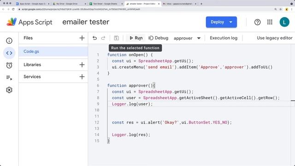This screenshot has width=295, height=166.
Task: Add a service with plus icon
Action: coord(82,77)
